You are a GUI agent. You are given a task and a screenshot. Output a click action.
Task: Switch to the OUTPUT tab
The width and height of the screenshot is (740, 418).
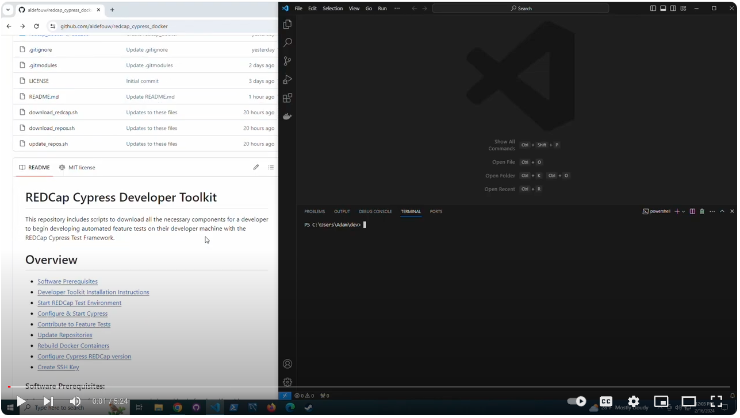[342, 211]
